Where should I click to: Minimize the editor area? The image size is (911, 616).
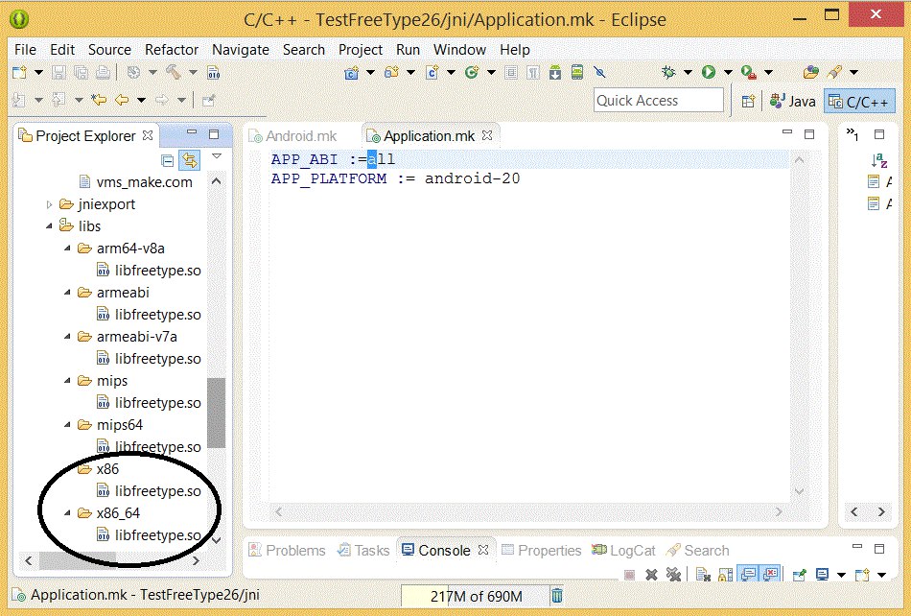787,133
